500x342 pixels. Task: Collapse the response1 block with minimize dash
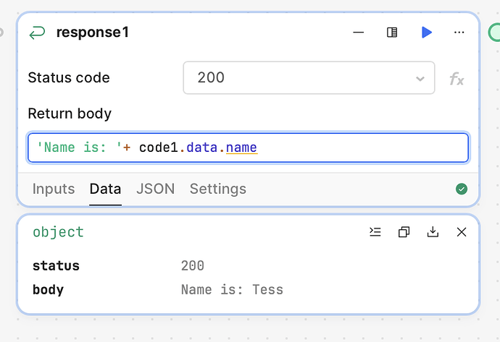[x=359, y=32]
